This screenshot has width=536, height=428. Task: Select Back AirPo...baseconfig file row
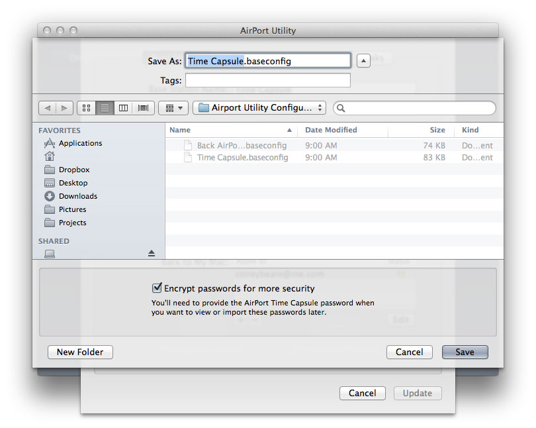(x=334, y=145)
